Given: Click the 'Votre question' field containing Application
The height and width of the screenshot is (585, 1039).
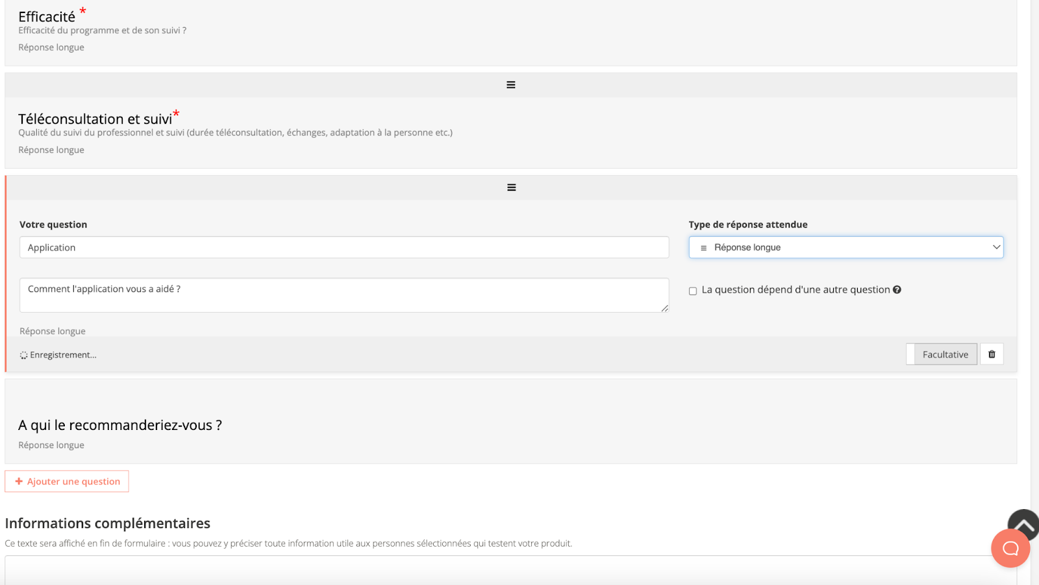Looking at the screenshot, I should click(344, 247).
